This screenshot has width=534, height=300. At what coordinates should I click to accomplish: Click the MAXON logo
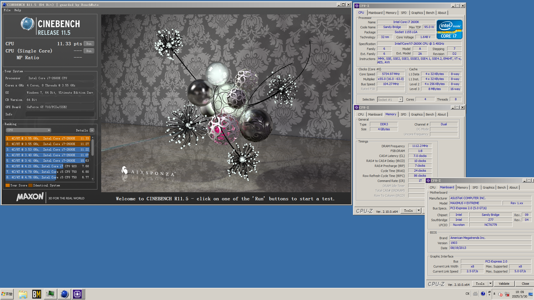[x=30, y=197]
